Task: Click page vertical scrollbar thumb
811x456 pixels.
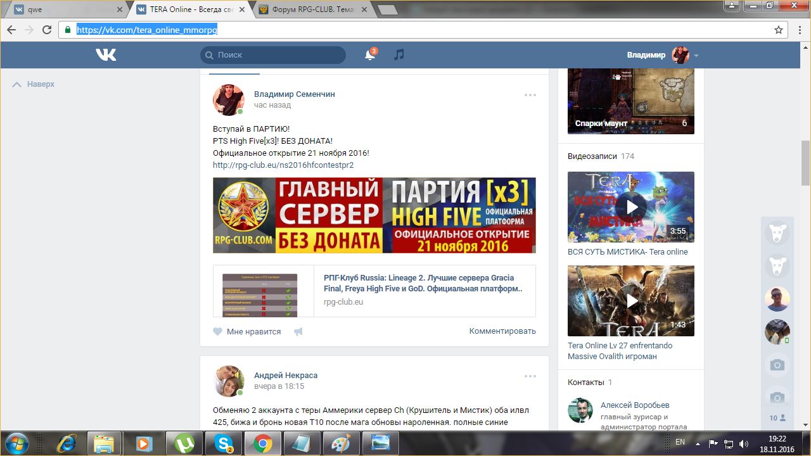Action: coord(805,163)
